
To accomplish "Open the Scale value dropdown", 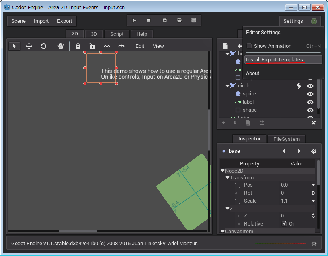I will coord(313,201).
